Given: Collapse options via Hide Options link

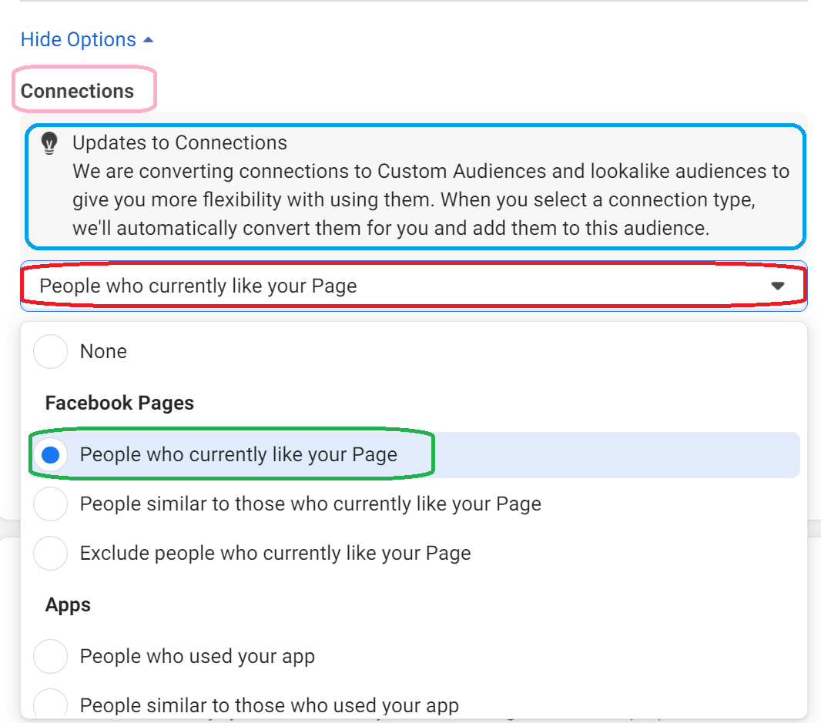Looking at the screenshot, I should point(79,40).
